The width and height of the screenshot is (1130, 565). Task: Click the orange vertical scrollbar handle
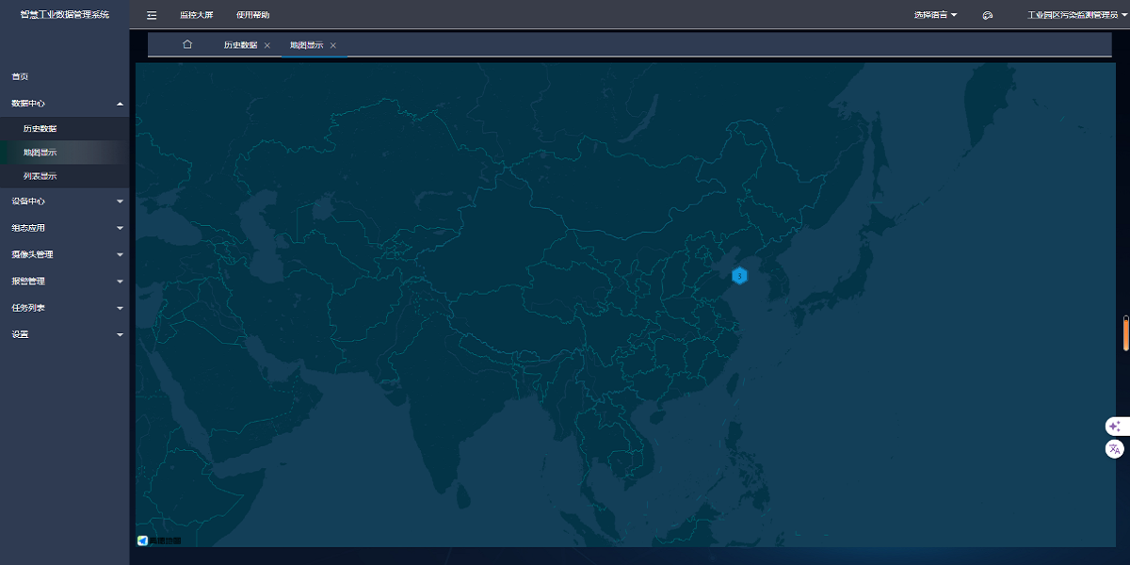click(1125, 334)
